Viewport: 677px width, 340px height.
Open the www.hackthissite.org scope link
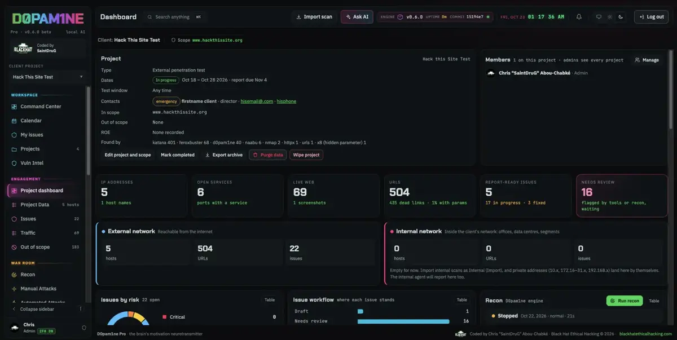click(217, 41)
